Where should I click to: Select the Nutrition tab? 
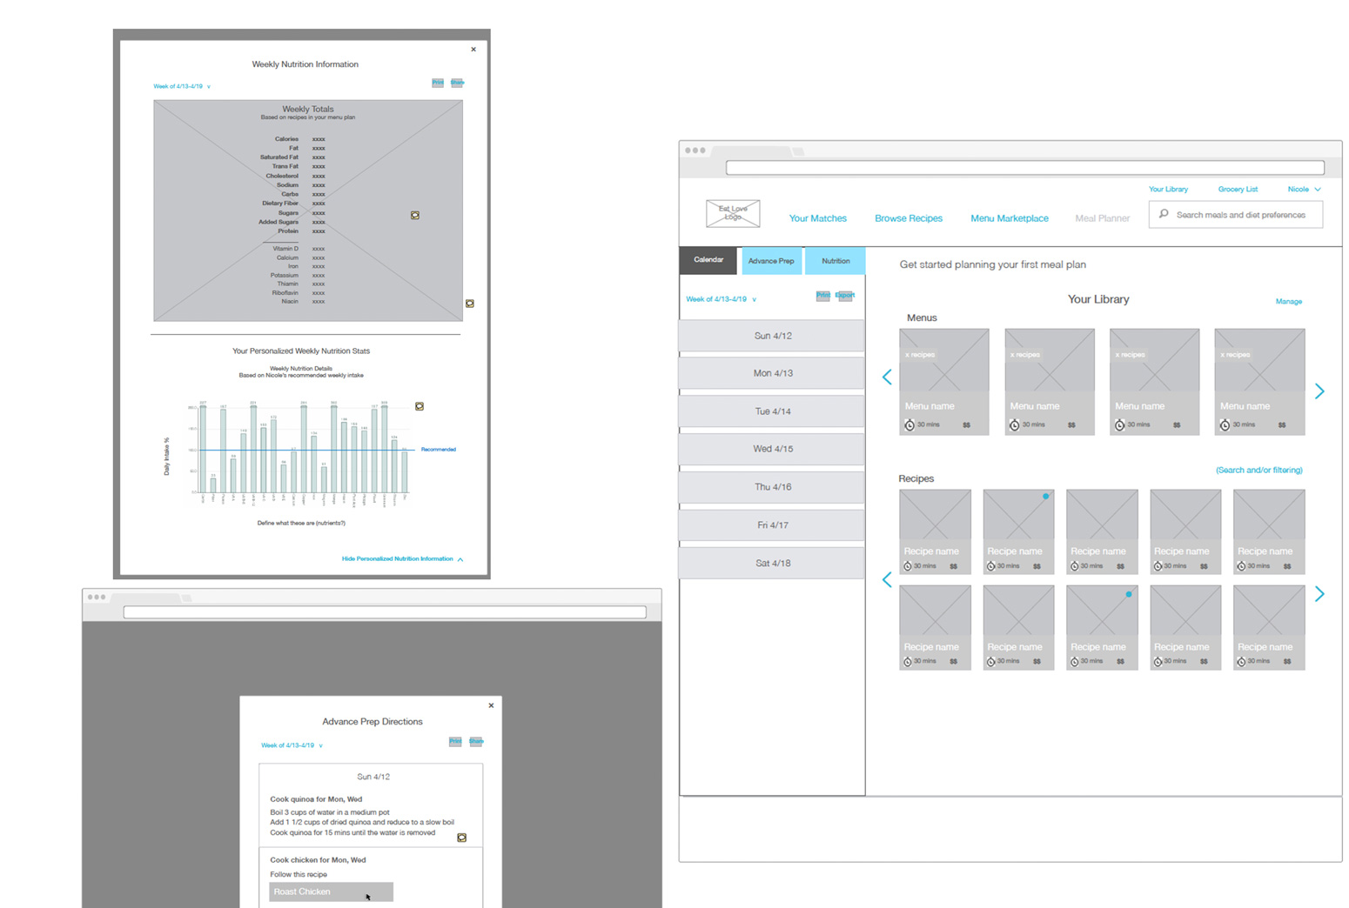836,261
